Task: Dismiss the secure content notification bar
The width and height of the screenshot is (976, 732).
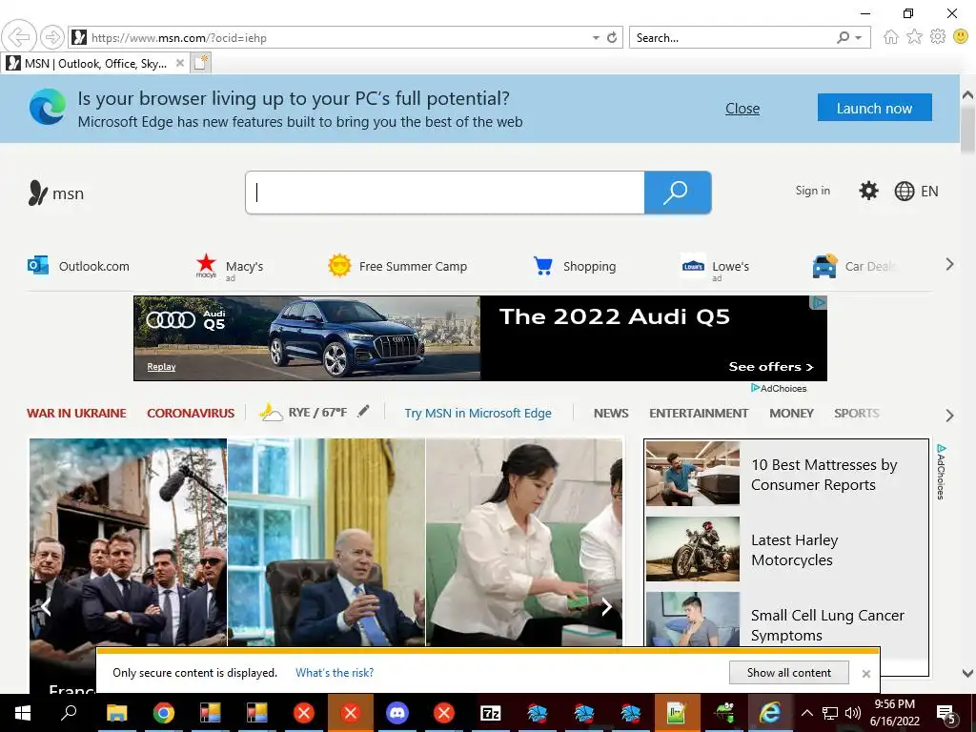Action: point(865,674)
